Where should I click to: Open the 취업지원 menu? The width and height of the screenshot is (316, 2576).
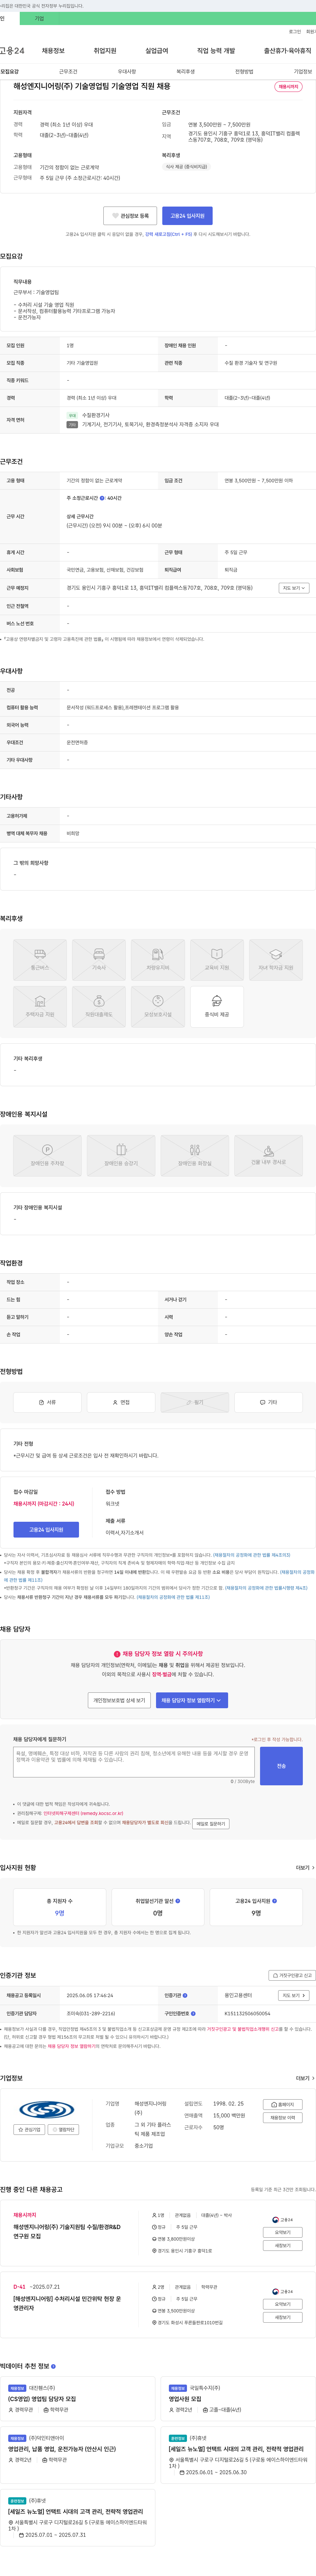pos(105,51)
